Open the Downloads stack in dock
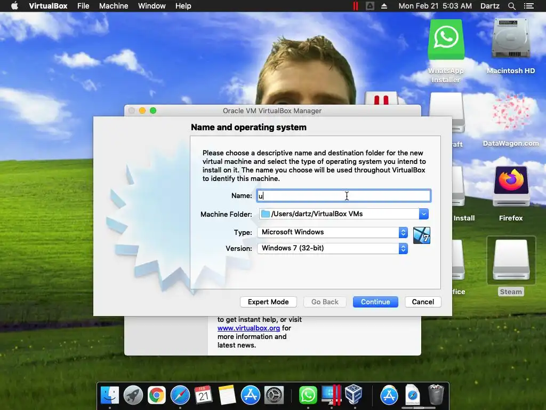Image resolution: width=546 pixels, height=410 pixels. pos(413,395)
